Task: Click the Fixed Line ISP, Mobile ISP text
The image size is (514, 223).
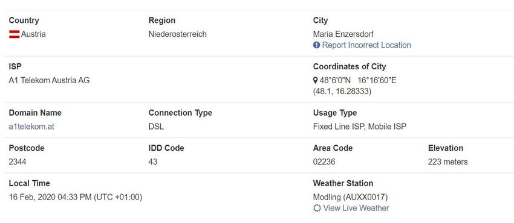Action: [360, 127]
